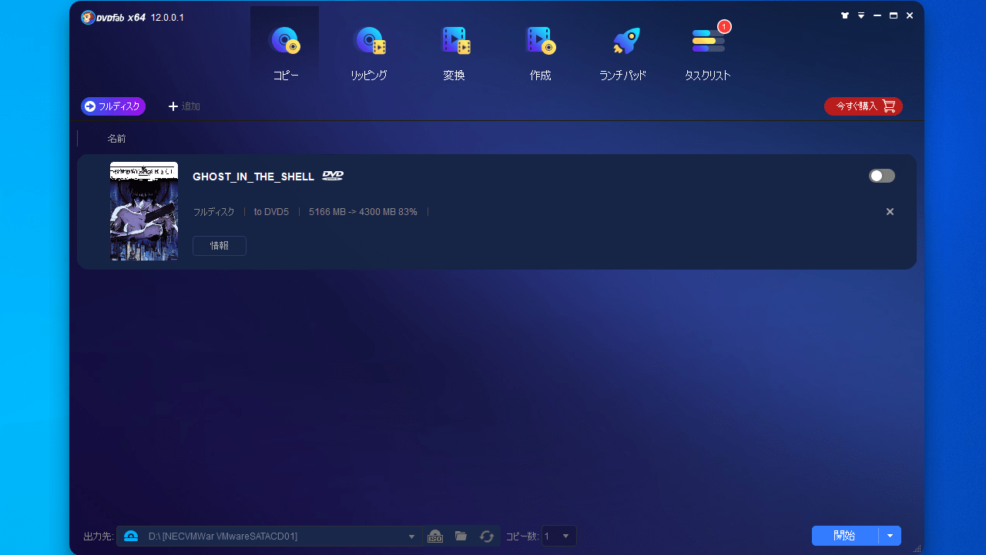Click the 名前 column header

116,139
